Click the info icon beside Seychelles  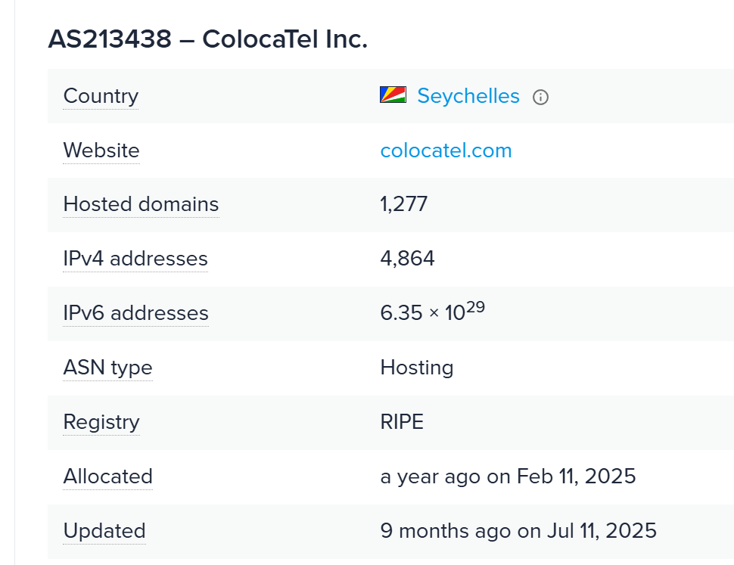[x=540, y=97]
